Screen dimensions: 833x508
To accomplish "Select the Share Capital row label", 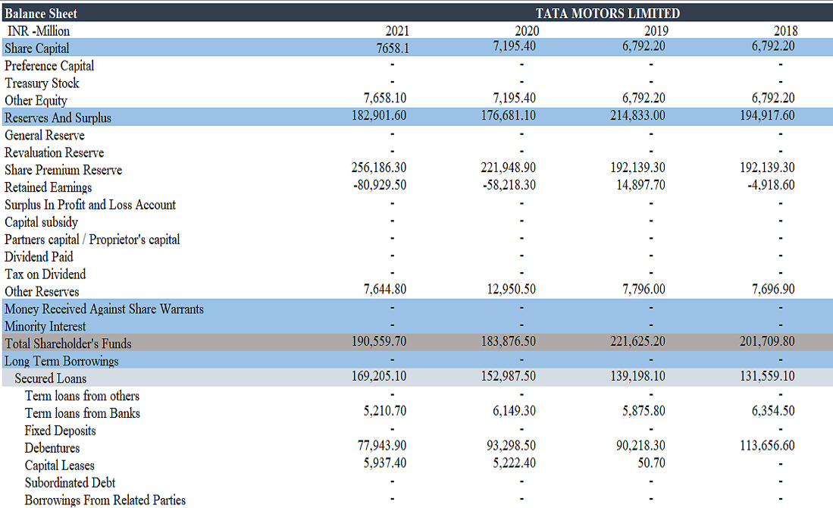I will click(x=37, y=48).
